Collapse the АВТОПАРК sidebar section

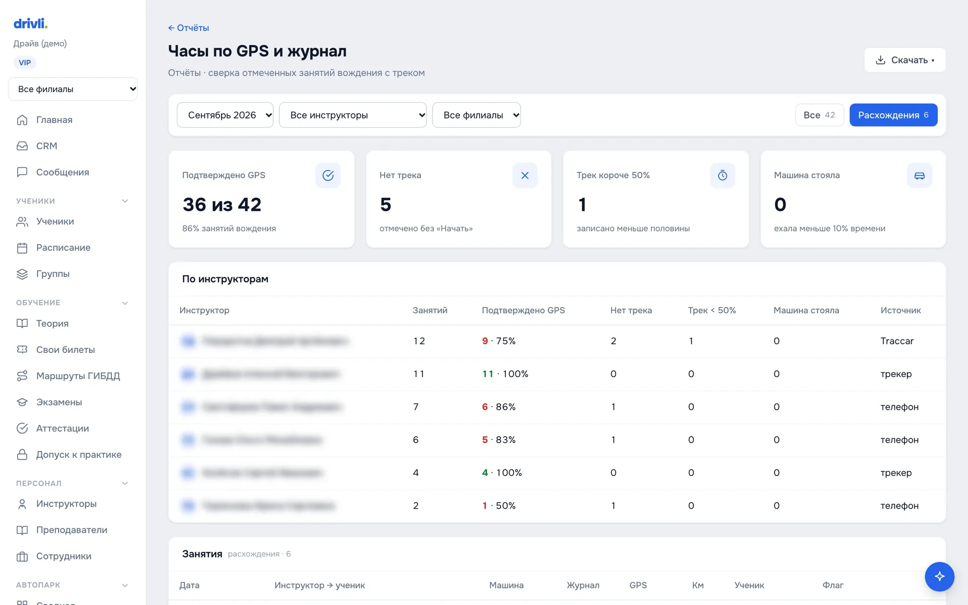pos(125,585)
